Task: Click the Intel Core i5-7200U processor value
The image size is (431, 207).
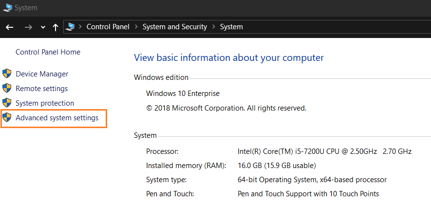Action: click(x=324, y=151)
